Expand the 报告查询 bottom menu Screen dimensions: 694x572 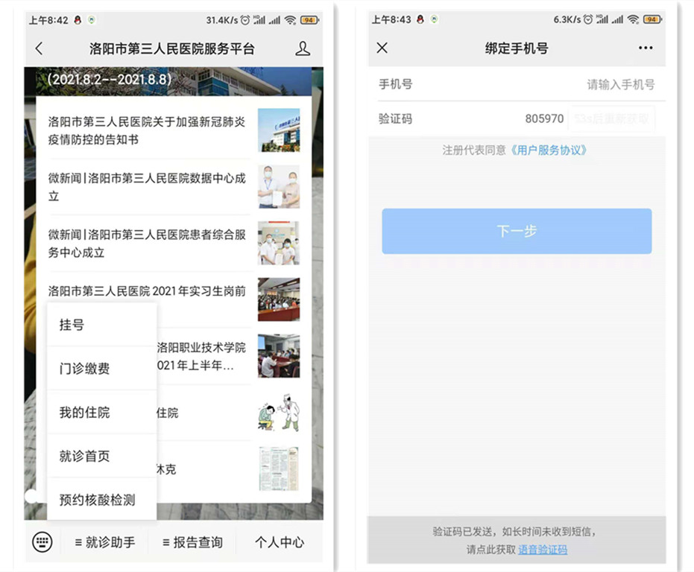pyautogui.click(x=192, y=542)
